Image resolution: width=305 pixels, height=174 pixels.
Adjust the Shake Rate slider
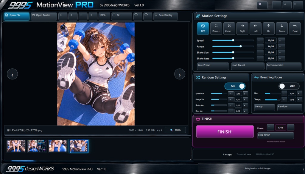(233, 58)
